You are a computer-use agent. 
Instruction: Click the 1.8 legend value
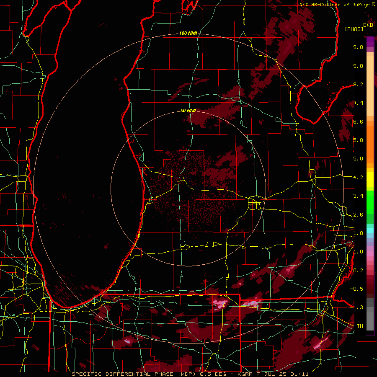coord(358,233)
